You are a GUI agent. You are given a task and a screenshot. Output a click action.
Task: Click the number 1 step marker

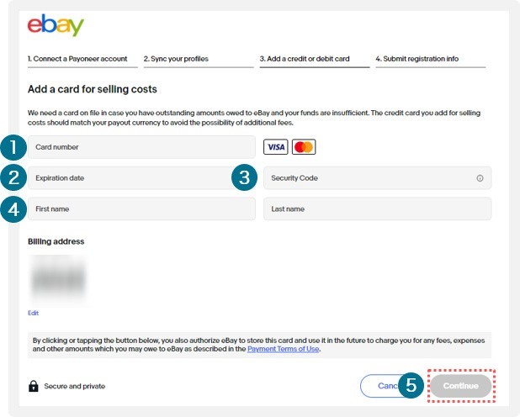click(13, 147)
